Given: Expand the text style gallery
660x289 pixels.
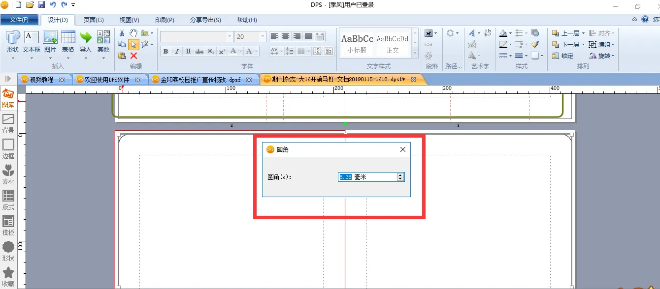Looking at the screenshot, I should [415, 53].
